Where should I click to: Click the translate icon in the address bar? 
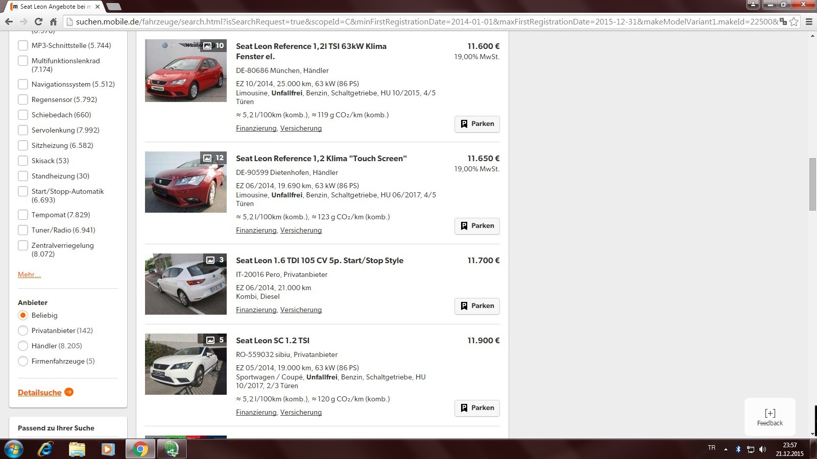(x=783, y=21)
